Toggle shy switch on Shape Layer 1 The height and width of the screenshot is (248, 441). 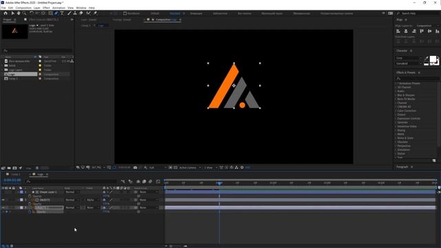click(x=104, y=192)
